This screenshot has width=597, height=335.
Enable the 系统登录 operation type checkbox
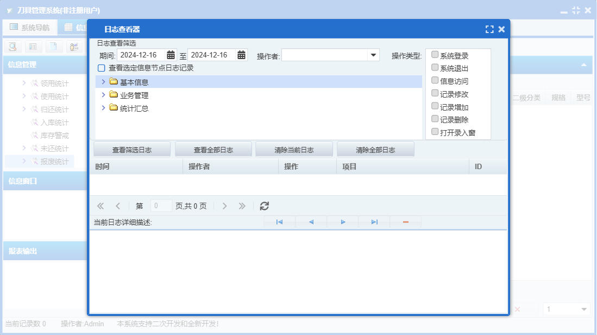(435, 55)
